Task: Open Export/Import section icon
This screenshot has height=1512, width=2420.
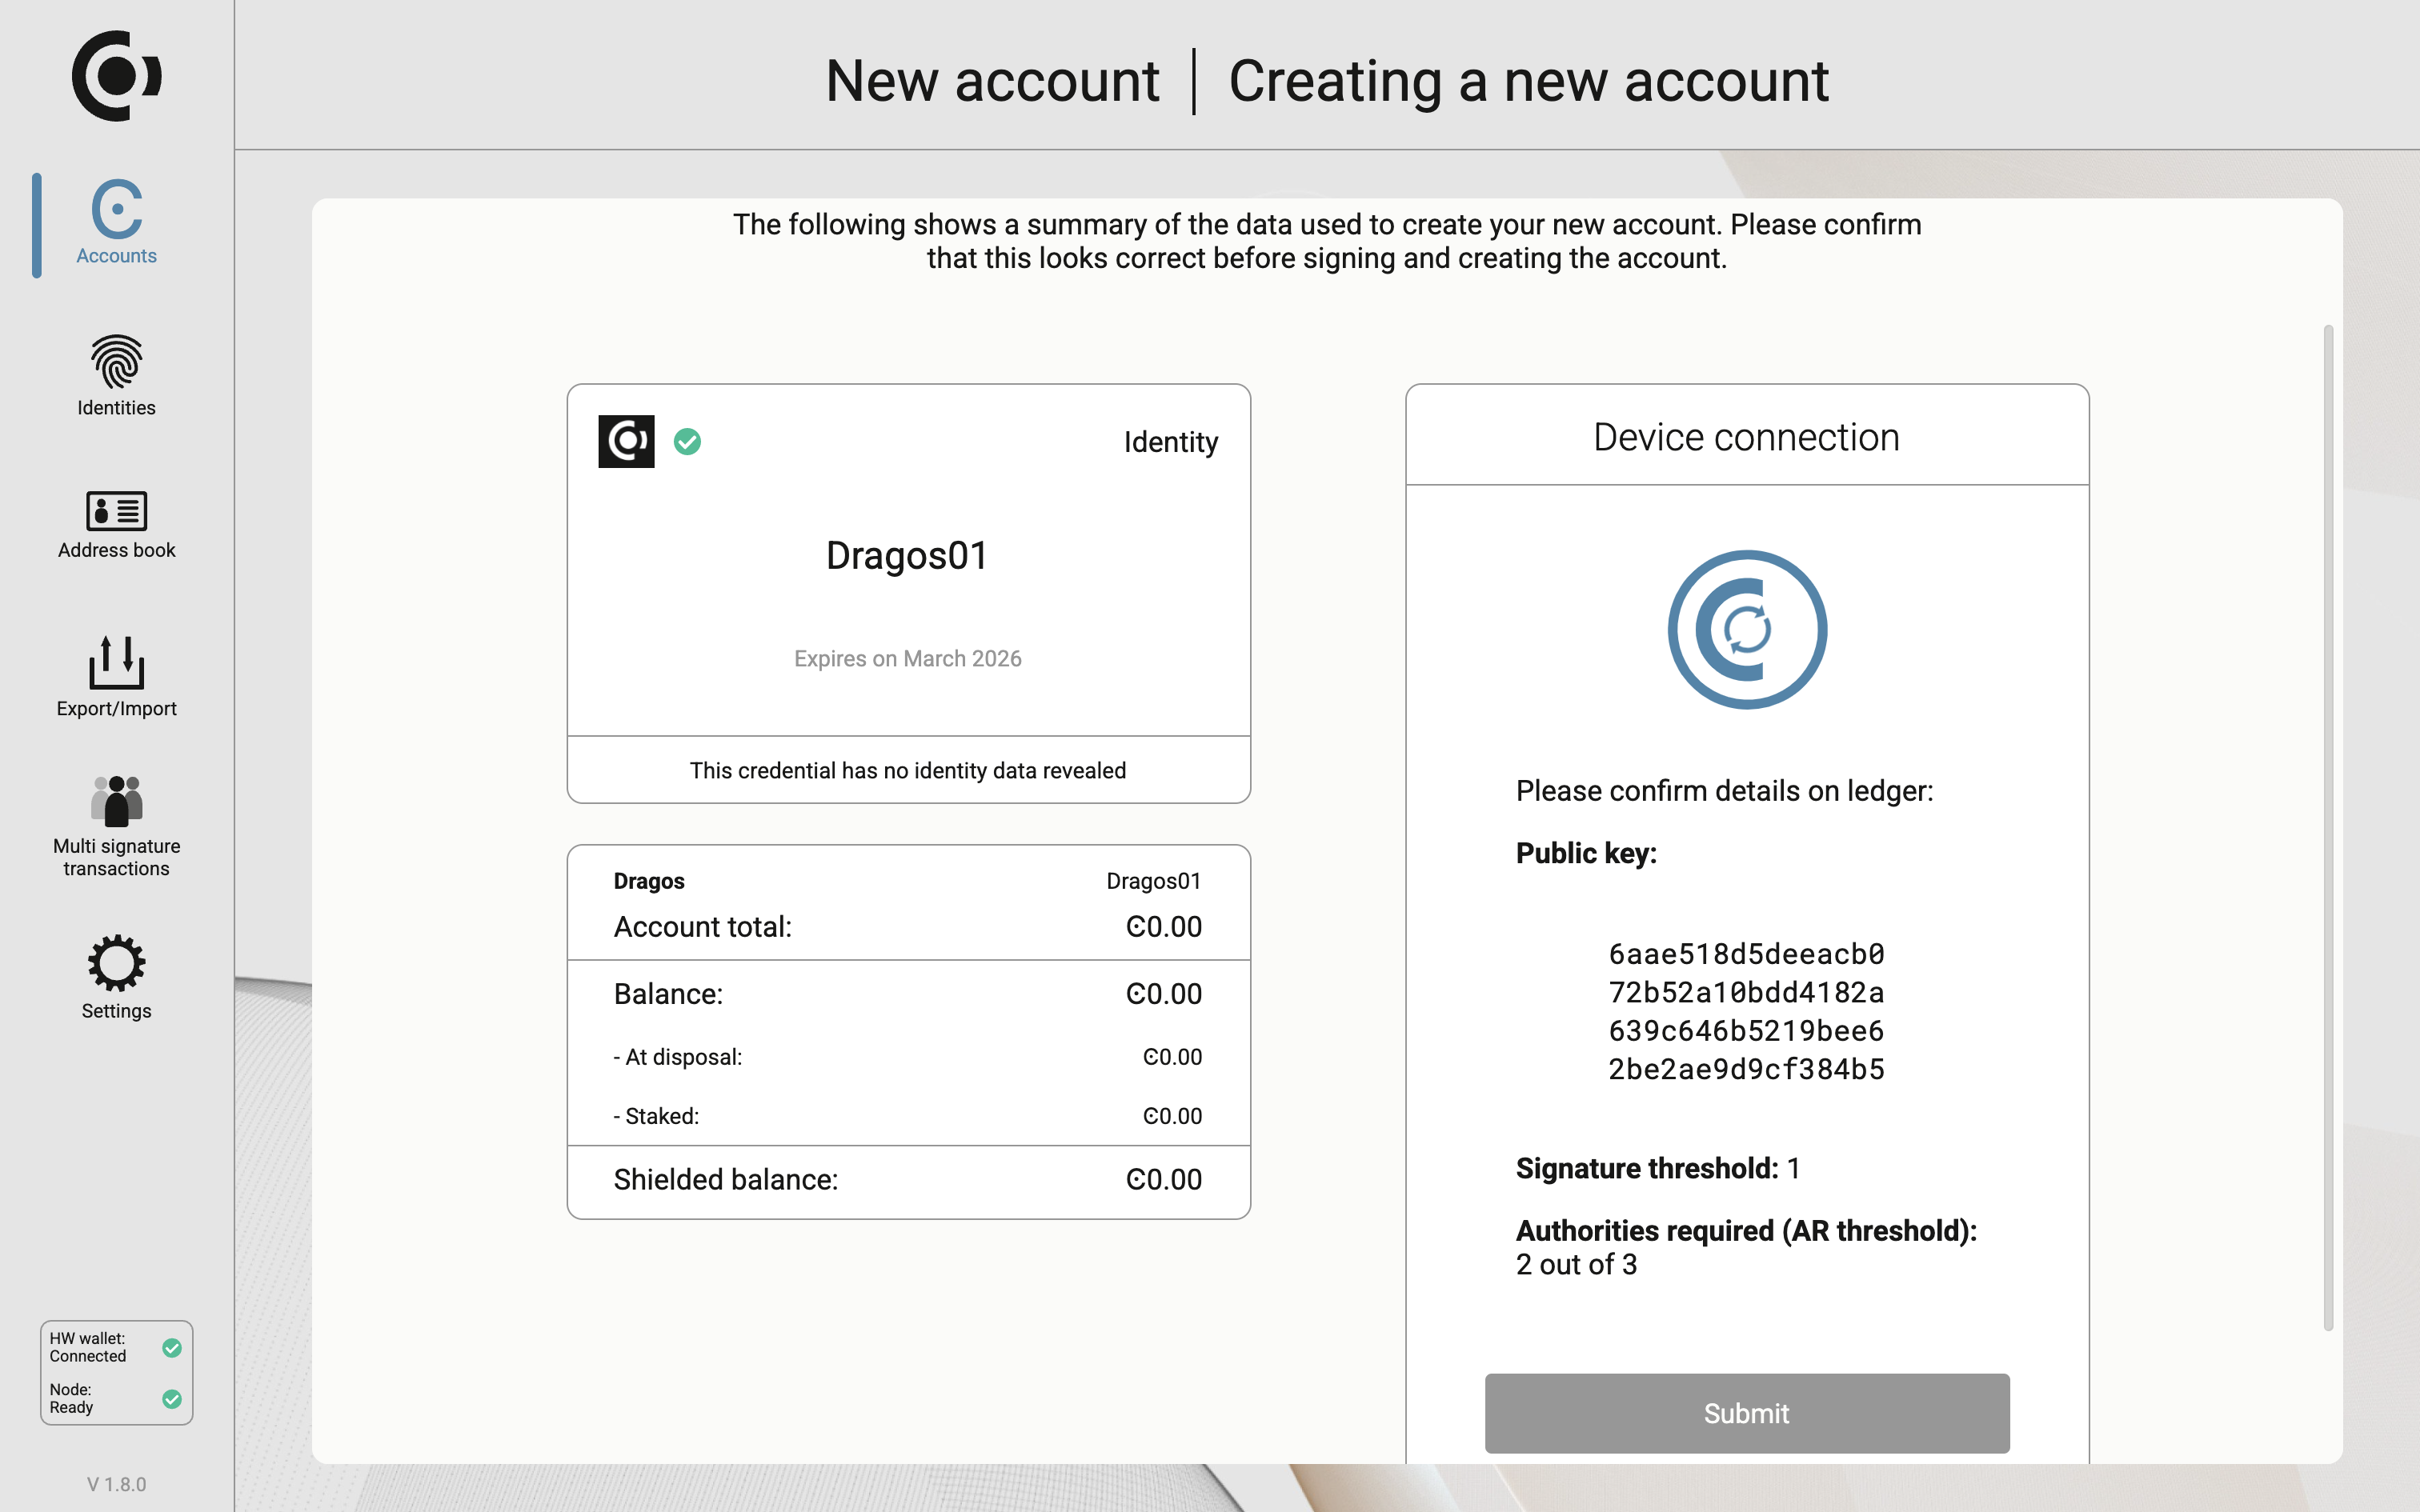Action: (x=116, y=662)
